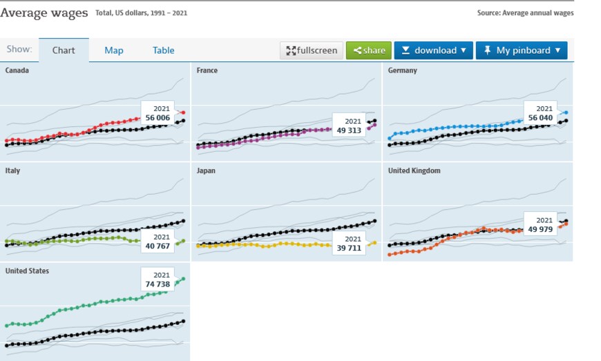The image size is (601, 361).
Task: Switch to the Table tab
Action: point(163,50)
